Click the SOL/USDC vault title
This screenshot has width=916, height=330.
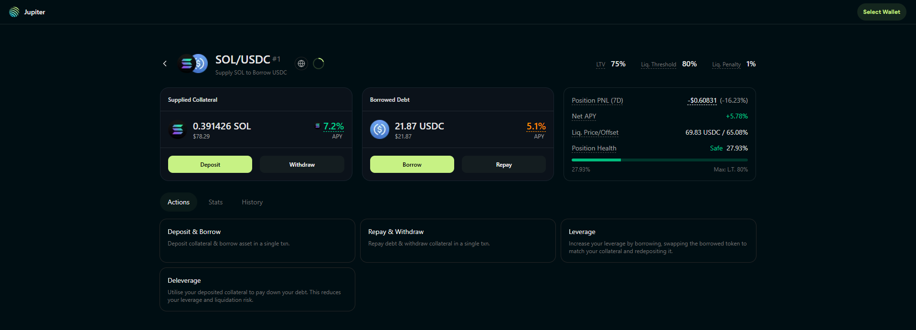click(x=243, y=60)
